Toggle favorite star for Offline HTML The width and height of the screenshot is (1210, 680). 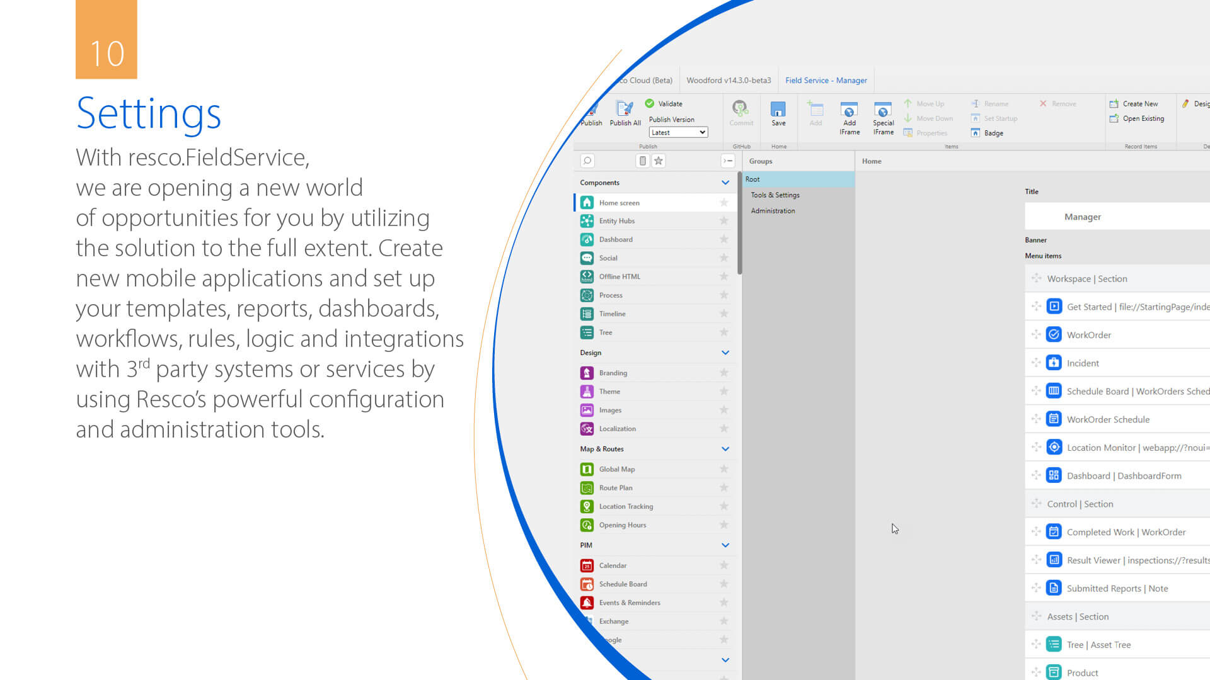[724, 276]
